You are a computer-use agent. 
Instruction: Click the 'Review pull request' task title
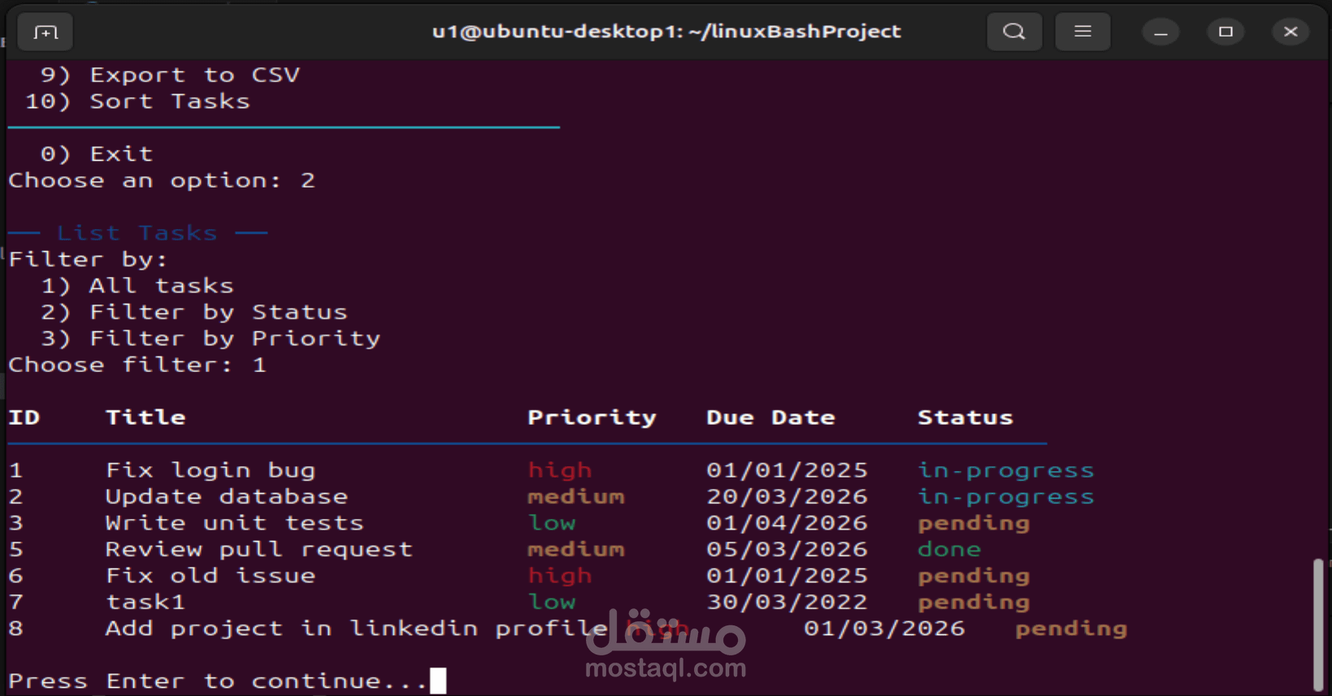259,549
